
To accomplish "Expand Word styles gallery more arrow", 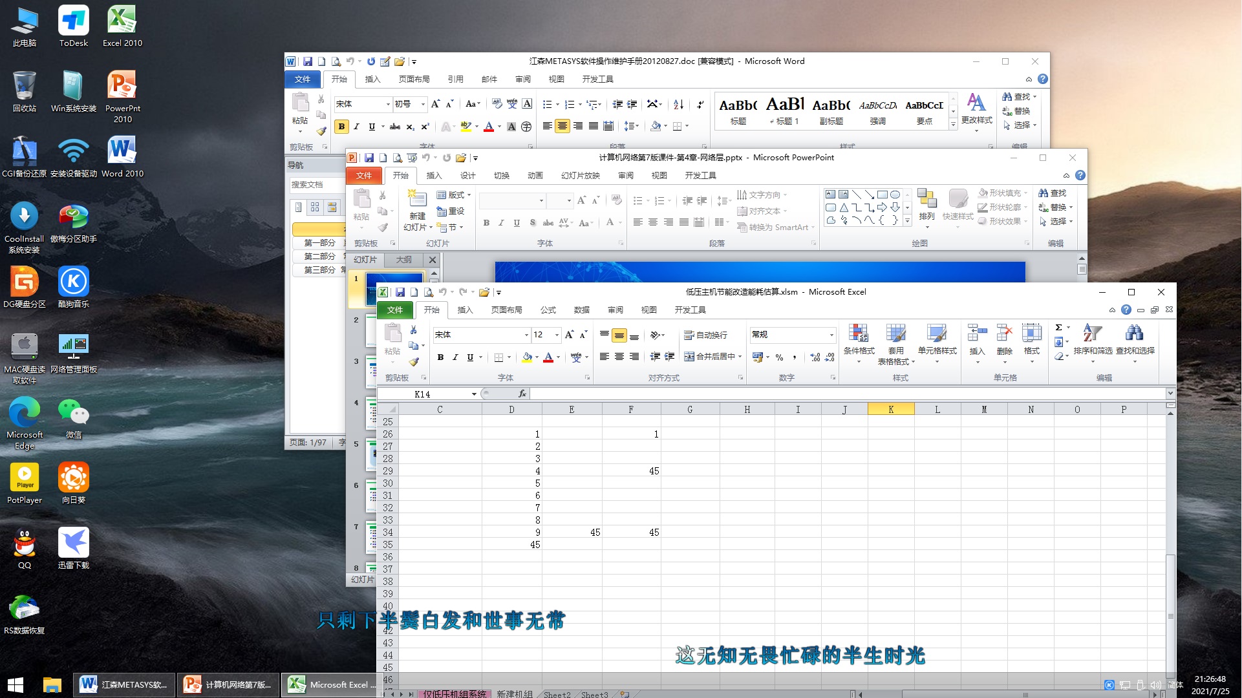I will (953, 125).
